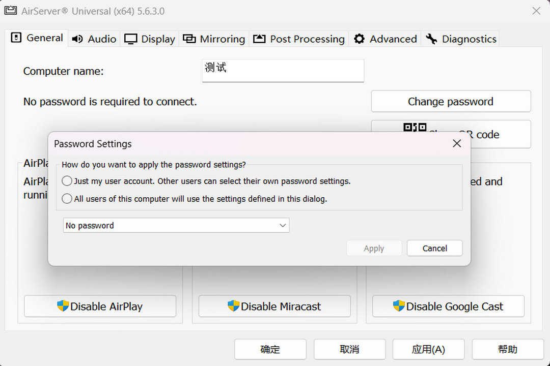Click the shield icon on Disable AirPlay

tap(63, 306)
